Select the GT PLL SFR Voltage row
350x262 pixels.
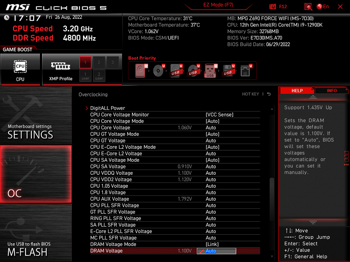175,212
